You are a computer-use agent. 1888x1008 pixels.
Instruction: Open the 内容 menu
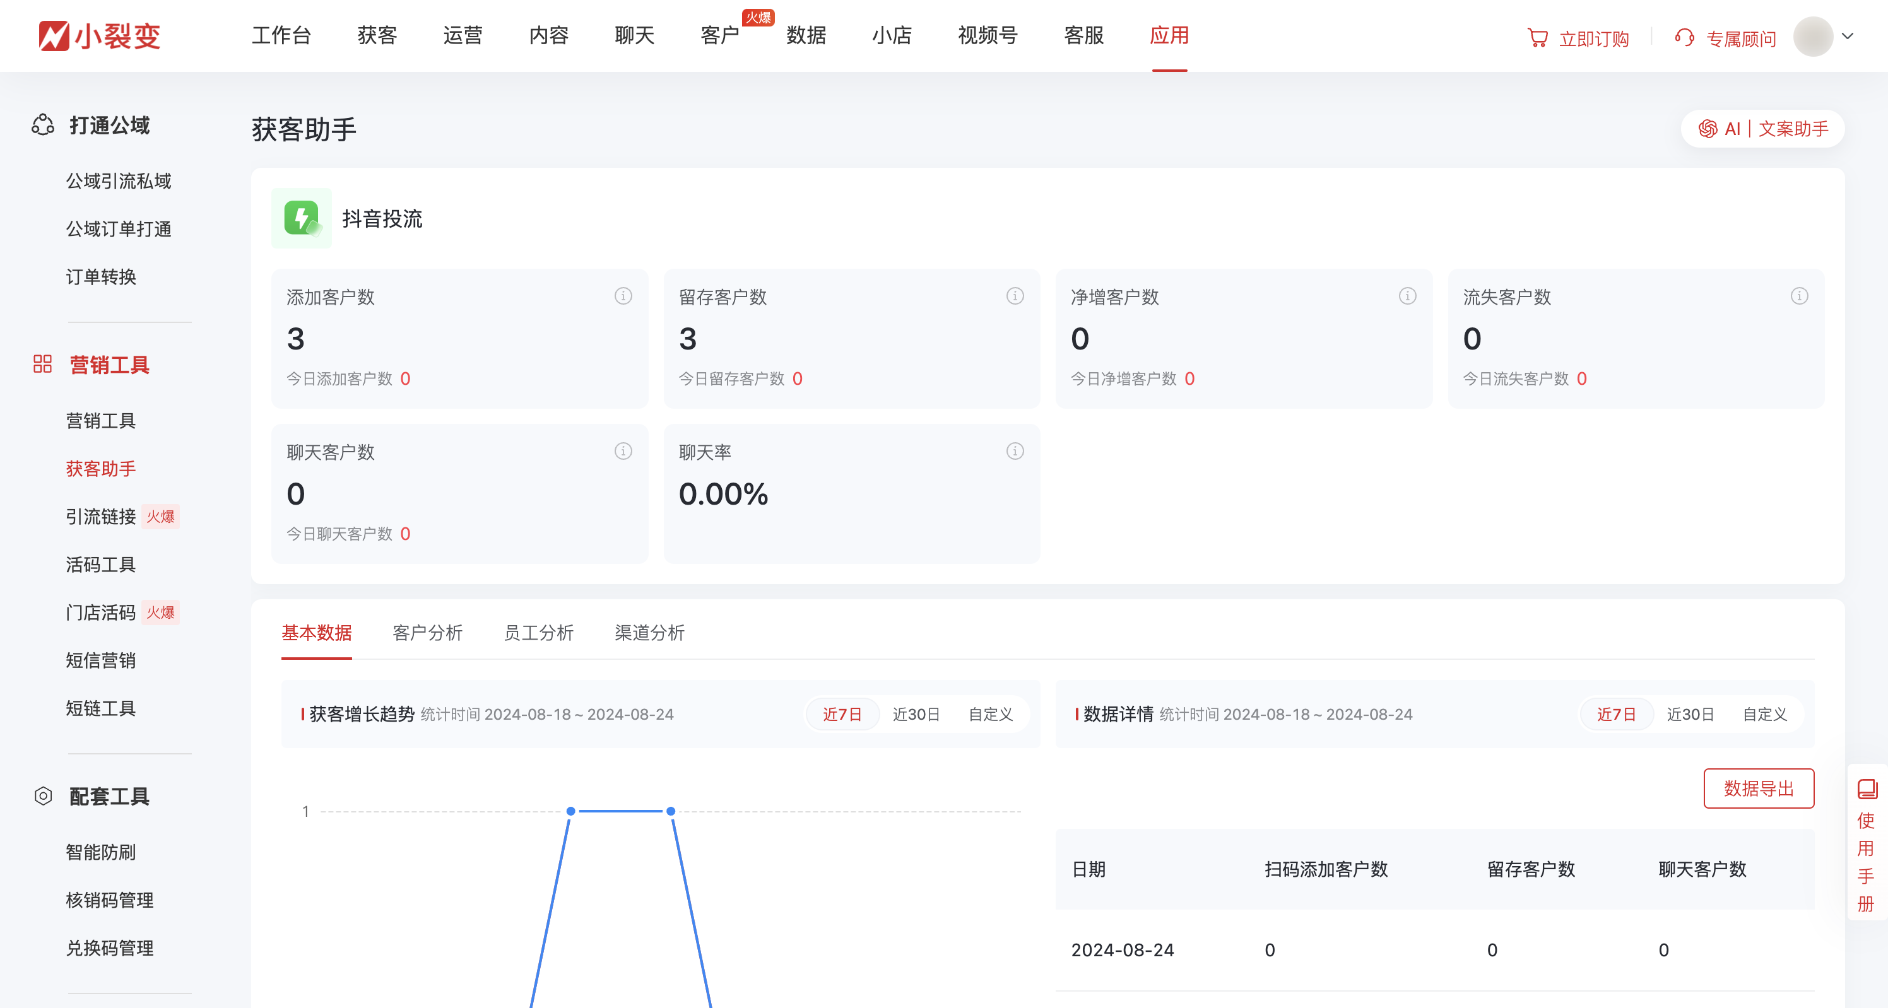click(x=548, y=35)
